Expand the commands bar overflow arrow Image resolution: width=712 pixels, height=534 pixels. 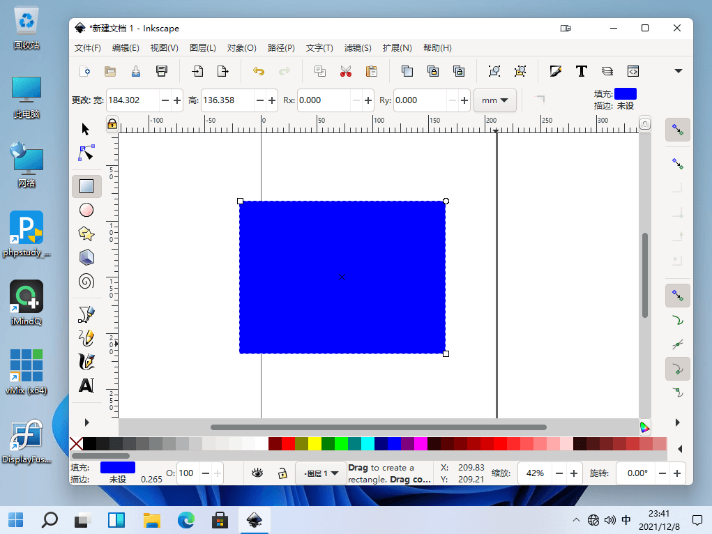pos(679,71)
